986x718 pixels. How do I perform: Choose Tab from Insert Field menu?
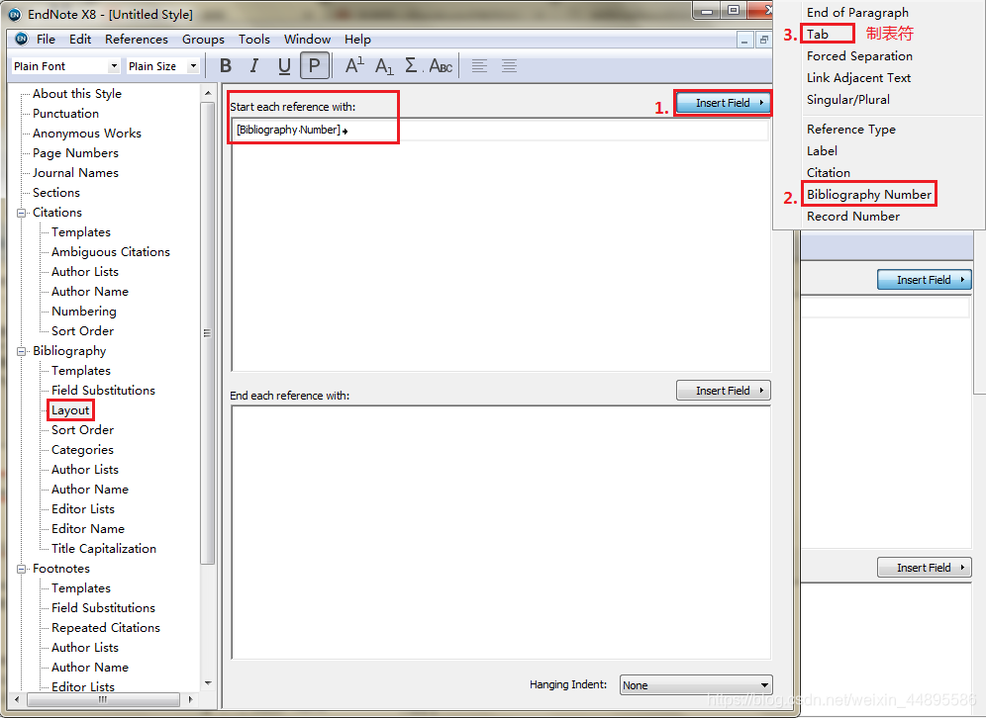point(818,34)
